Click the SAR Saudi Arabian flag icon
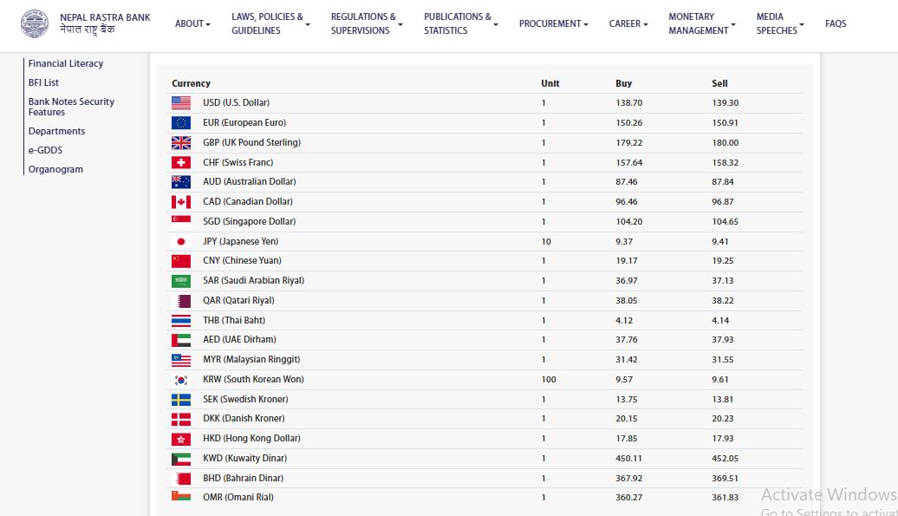This screenshot has height=516, width=898. 181,281
